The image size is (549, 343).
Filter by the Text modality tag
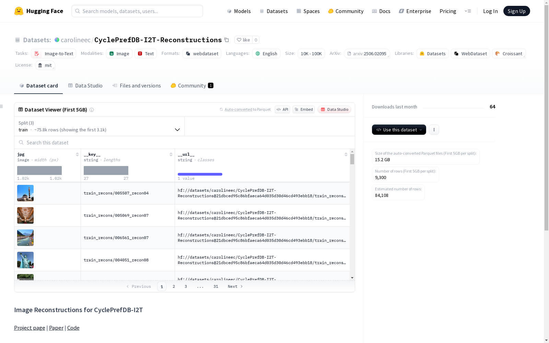click(x=146, y=54)
